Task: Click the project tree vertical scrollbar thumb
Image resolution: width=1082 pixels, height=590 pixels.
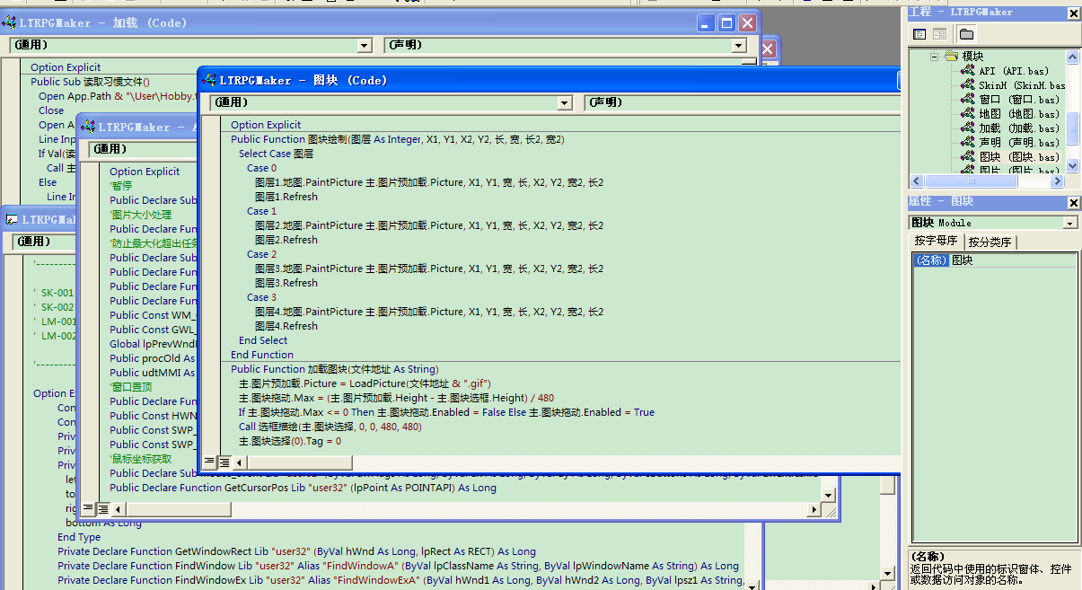Action: click(x=1073, y=127)
